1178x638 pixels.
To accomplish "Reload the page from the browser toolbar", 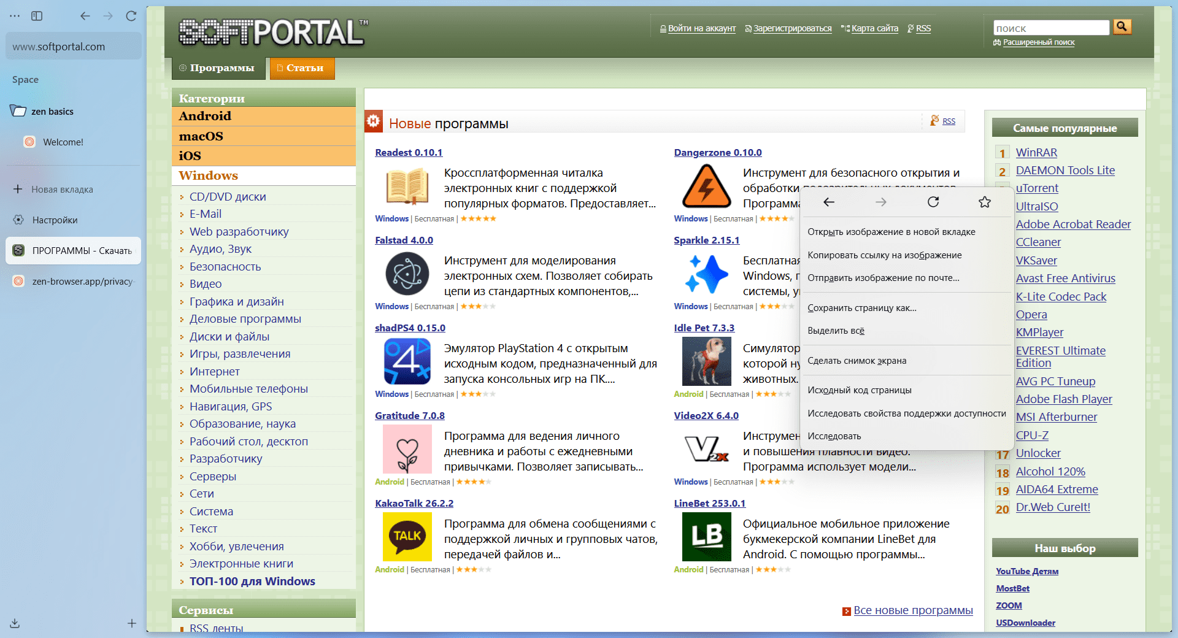I will (131, 16).
